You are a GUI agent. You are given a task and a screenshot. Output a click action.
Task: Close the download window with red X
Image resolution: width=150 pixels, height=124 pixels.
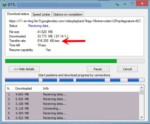pyautogui.click(x=142, y=3)
